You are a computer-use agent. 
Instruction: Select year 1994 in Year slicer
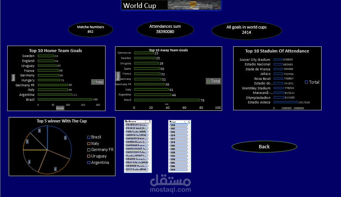[x=178, y=156]
